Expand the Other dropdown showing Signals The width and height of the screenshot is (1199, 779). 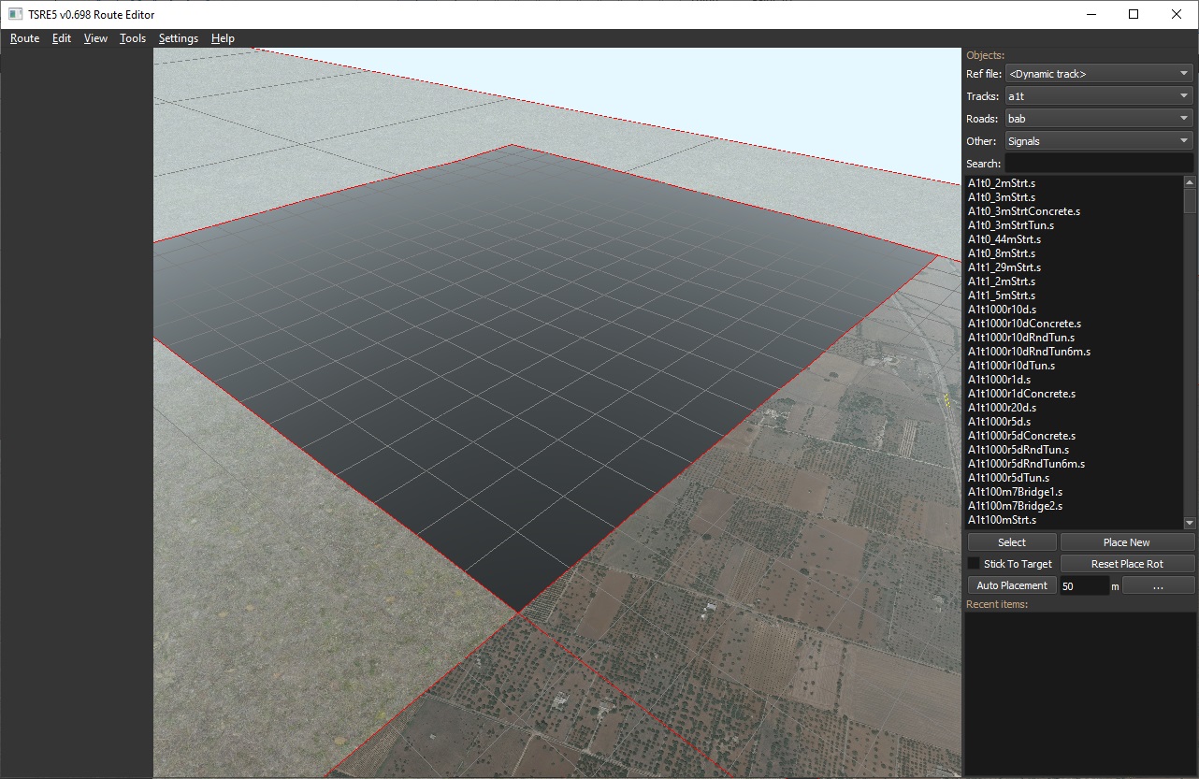click(x=1099, y=141)
